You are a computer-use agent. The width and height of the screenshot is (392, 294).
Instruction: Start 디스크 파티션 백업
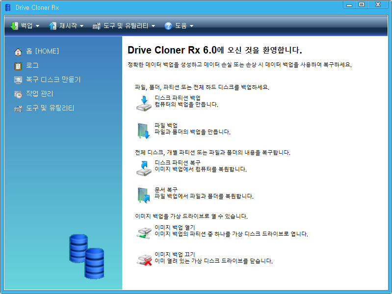pos(178,98)
